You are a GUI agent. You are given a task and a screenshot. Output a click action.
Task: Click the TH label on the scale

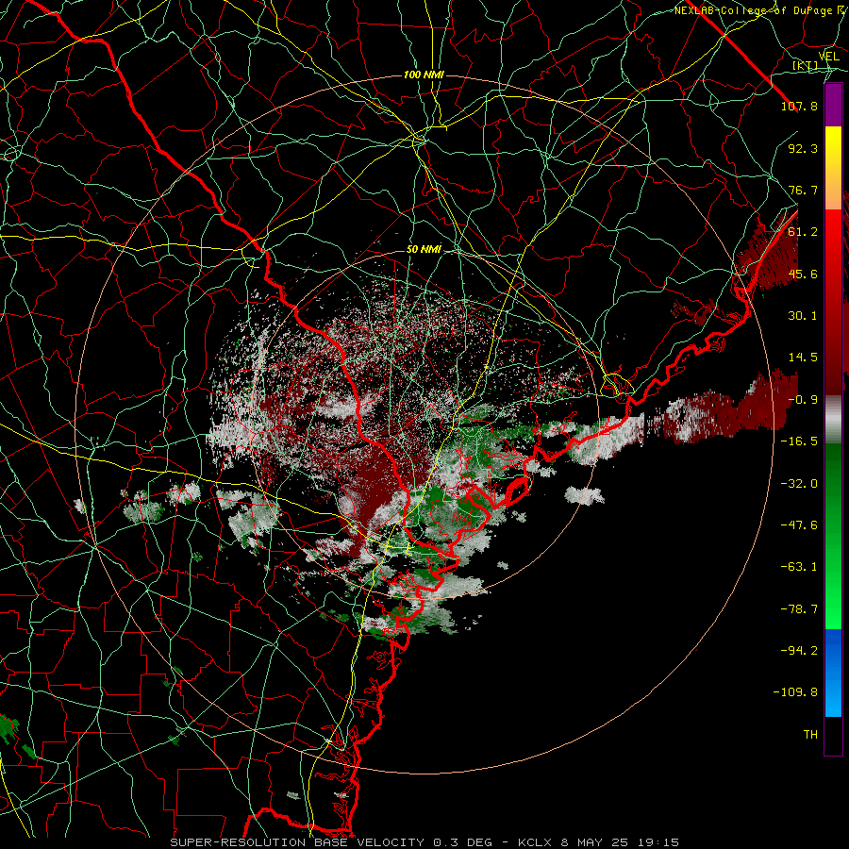(810, 735)
